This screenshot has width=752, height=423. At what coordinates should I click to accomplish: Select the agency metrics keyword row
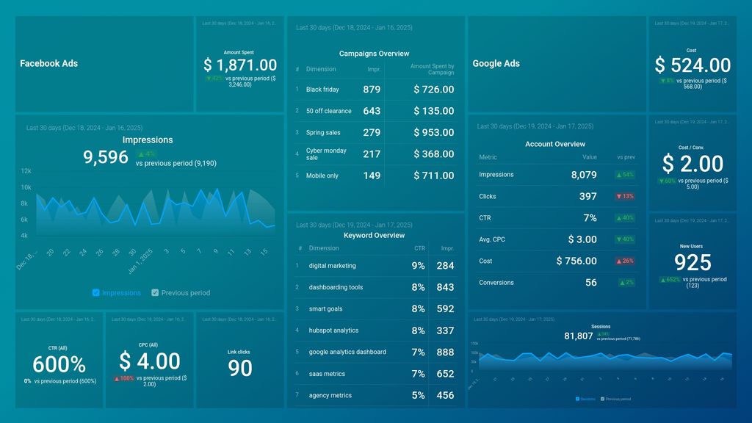coord(375,395)
